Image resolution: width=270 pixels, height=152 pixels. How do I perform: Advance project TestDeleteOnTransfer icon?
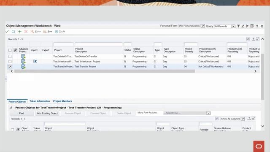tap(23, 56)
